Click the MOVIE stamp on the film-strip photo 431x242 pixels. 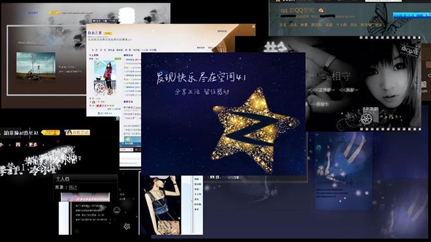(x=410, y=50)
